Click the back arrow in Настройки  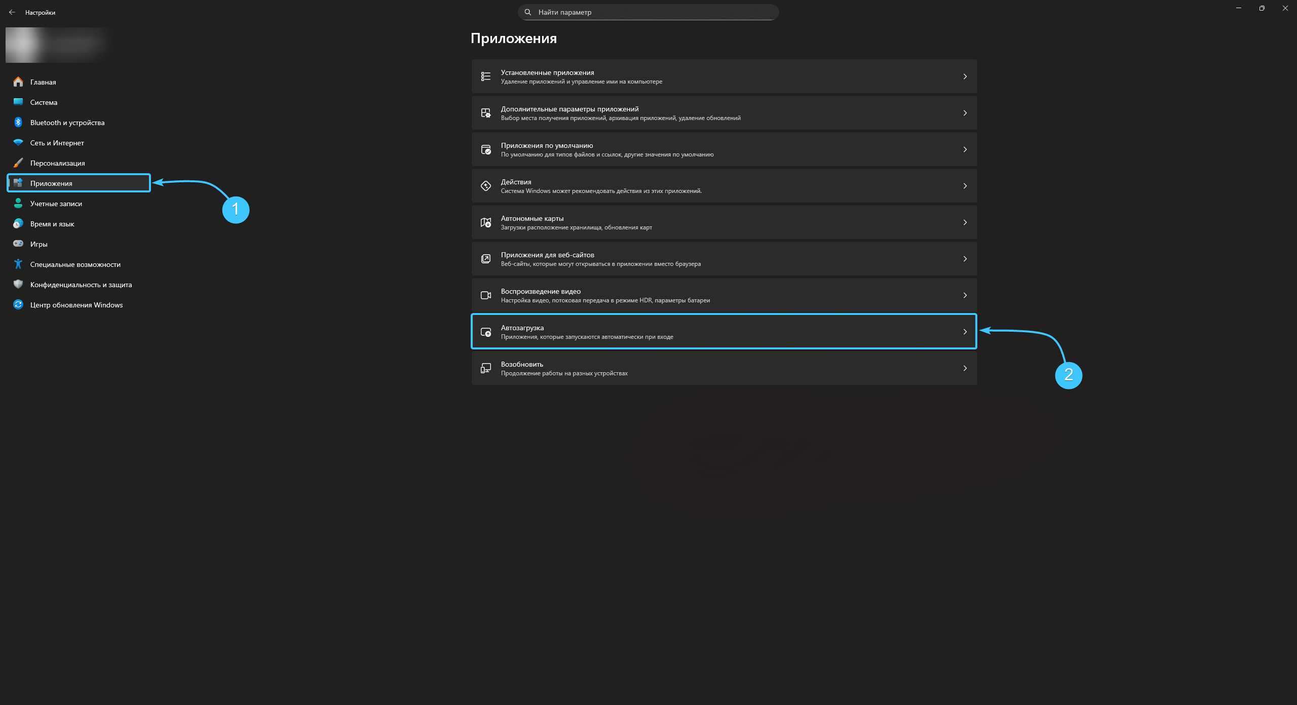(x=12, y=12)
